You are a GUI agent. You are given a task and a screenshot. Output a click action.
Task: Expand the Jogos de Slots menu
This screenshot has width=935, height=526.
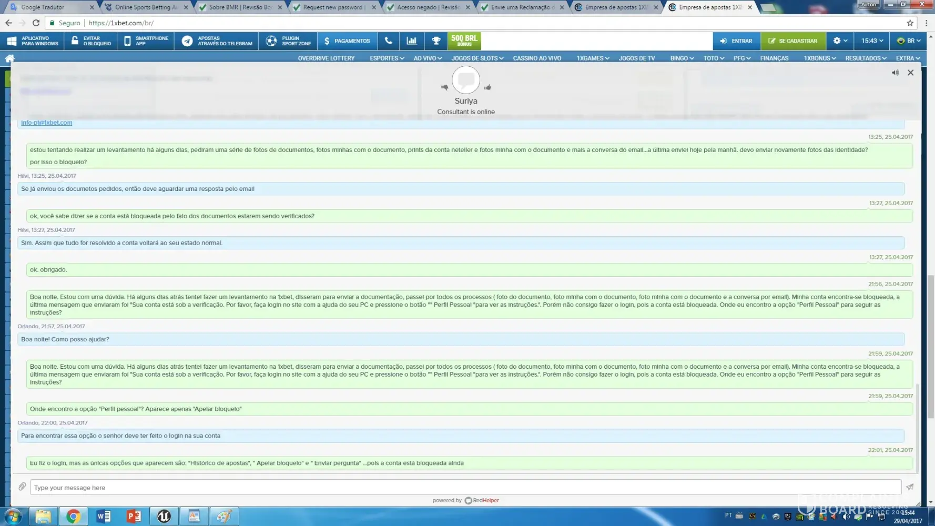coord(477,58)
